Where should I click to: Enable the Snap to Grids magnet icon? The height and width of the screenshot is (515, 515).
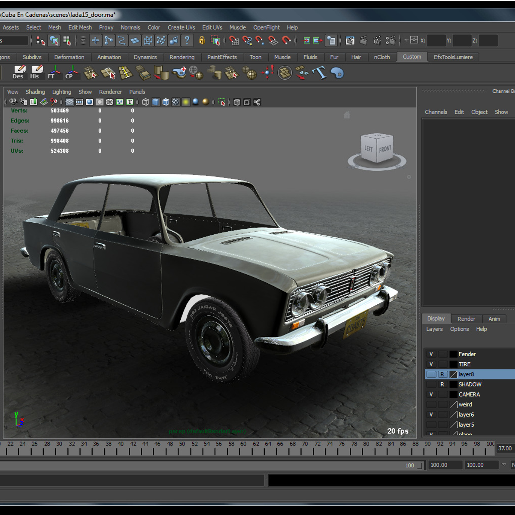[x=233, y=40]
